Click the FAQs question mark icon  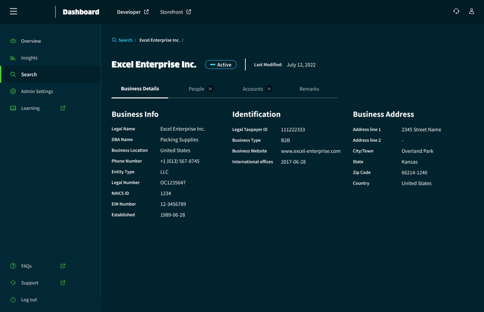pos(13,266)
